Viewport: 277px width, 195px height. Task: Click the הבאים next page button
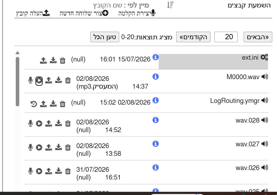click(x=258, y=37)
